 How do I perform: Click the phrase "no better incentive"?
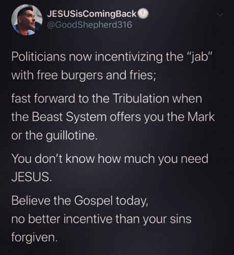pos(62,219)
